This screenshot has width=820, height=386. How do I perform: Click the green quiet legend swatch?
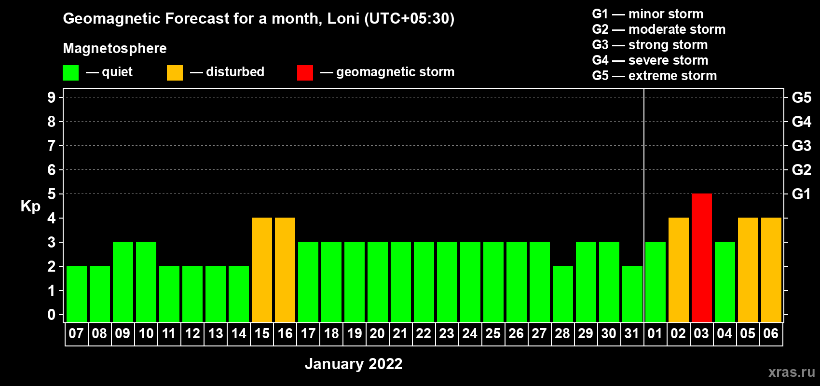70,73
